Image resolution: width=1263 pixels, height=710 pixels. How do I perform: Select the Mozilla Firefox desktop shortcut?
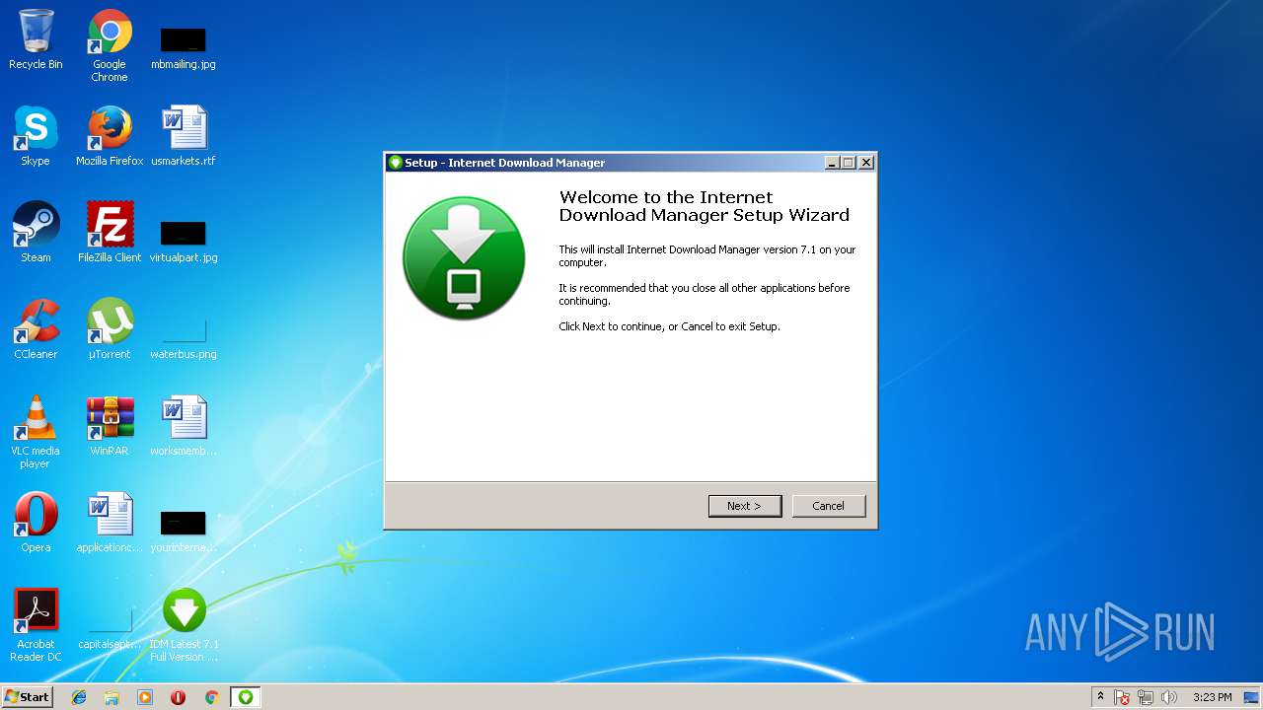coord(110,136)
